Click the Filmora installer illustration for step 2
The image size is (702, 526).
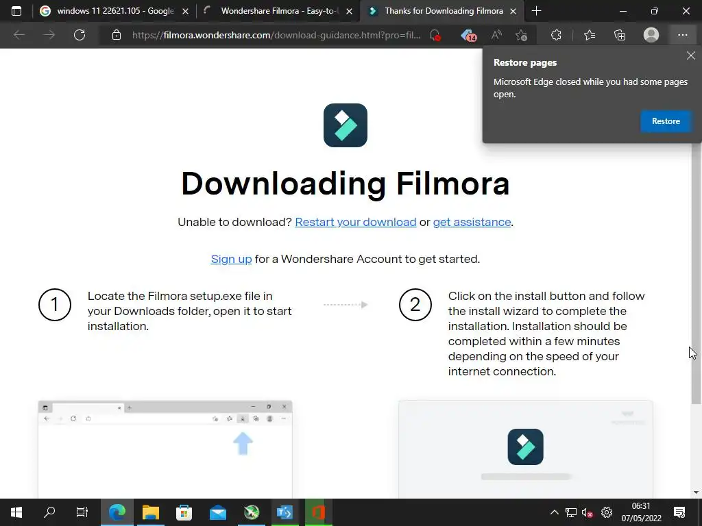pyautogui.click(x=526, y=449)
